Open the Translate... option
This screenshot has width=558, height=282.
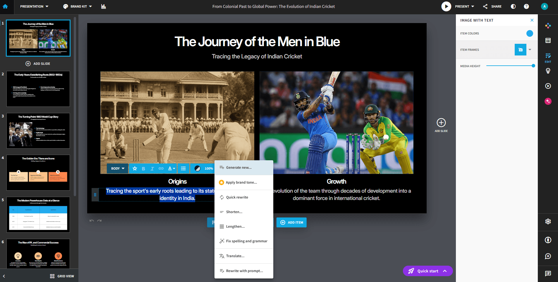pyautogui.click(x=244, y=256)
